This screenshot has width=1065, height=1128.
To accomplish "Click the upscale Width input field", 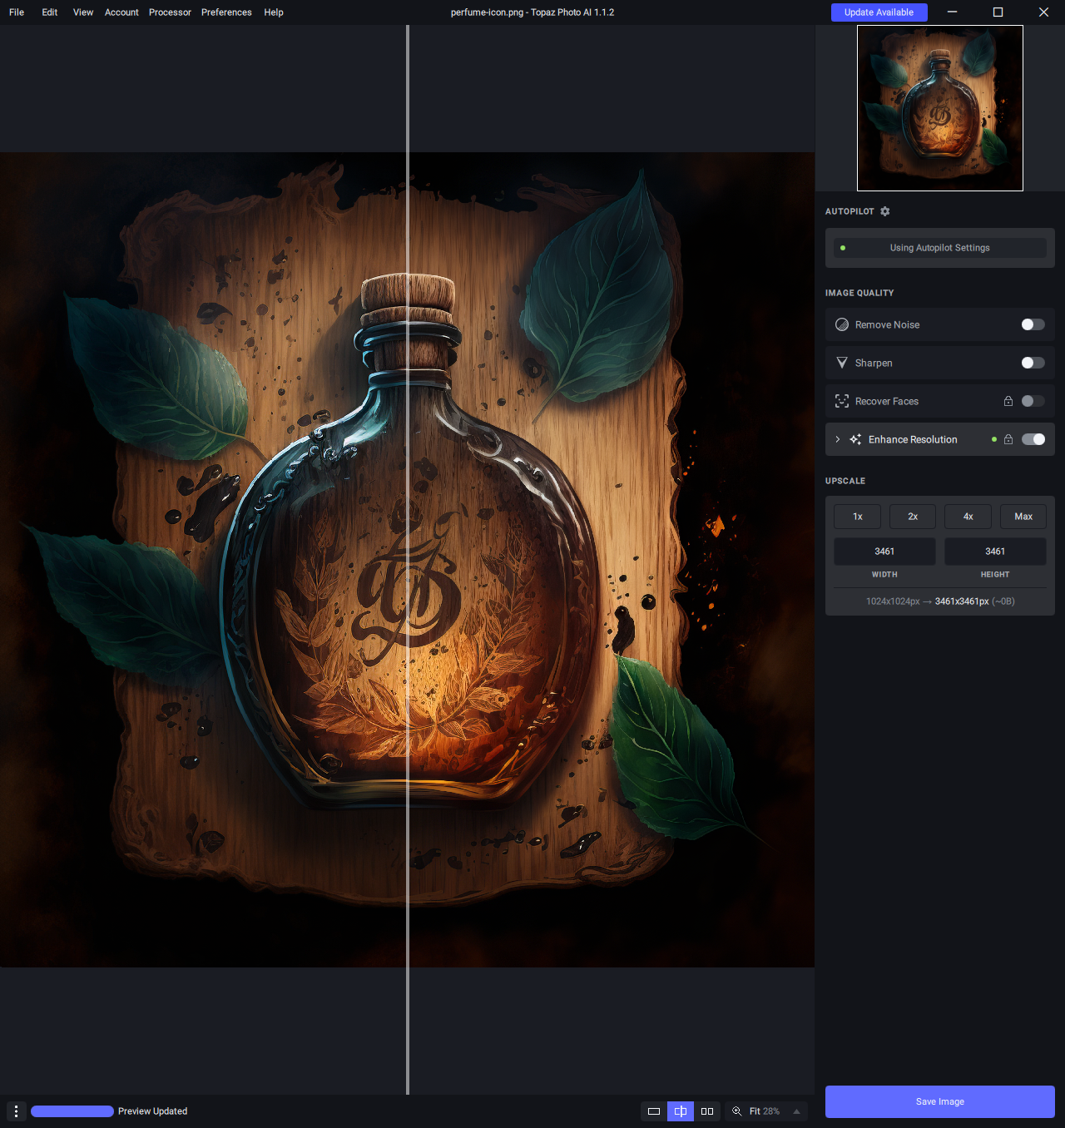I will tap(884, 552).
